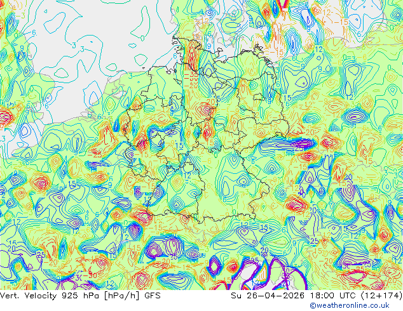This screenshot has width=403, height=311.
Task: Click the blue '15' contour label in central Germany
Action: [179, 146]
